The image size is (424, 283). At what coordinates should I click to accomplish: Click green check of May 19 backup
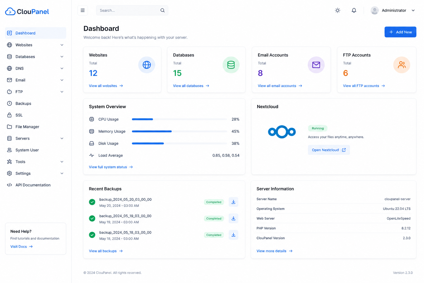92,218
